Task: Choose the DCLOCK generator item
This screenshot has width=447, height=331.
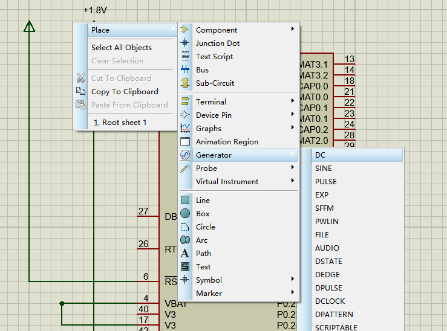Action: coord(330,301)
